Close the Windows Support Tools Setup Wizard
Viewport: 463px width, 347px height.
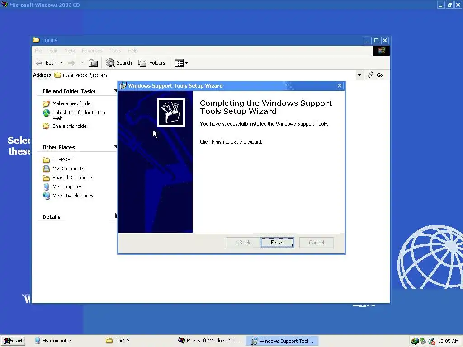click(x=340, y=85)
